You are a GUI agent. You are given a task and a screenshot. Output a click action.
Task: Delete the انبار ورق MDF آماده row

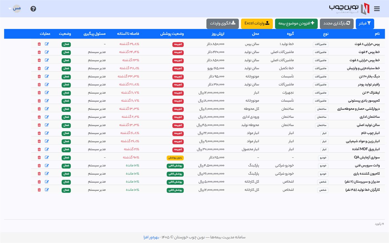[39, 149]
